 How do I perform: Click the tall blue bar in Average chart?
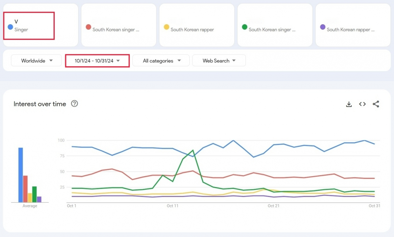21,175
